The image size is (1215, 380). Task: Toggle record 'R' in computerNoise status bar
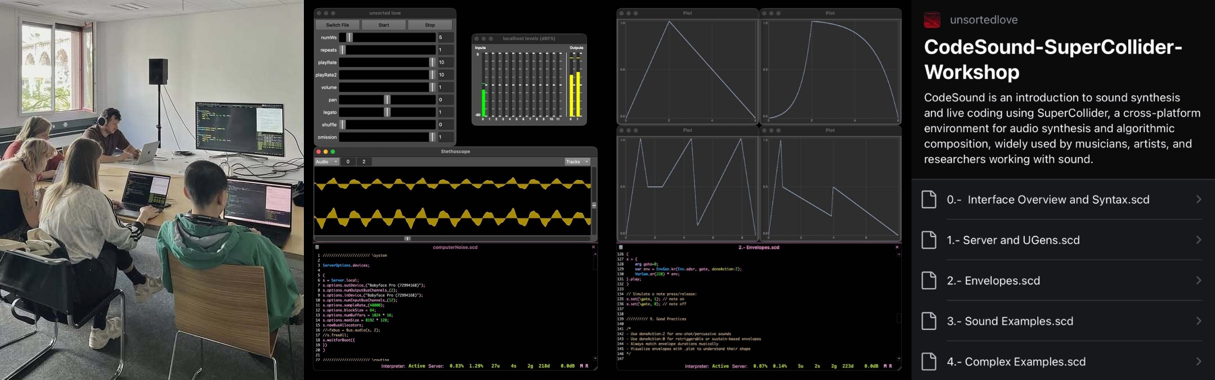(587, 366)
